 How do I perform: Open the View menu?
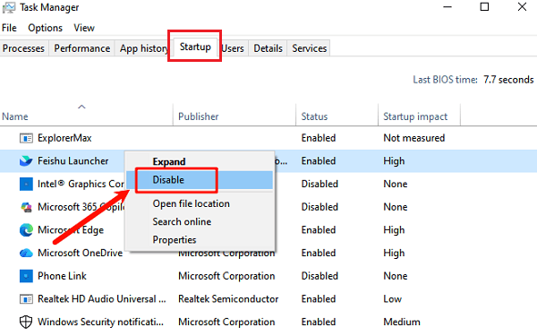(84, 28)
